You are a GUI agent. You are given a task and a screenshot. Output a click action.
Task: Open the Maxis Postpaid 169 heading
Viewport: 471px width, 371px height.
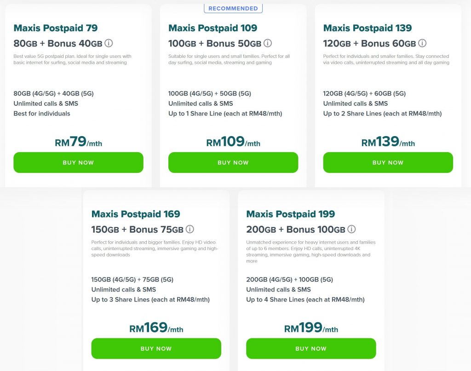coord(134,214)
